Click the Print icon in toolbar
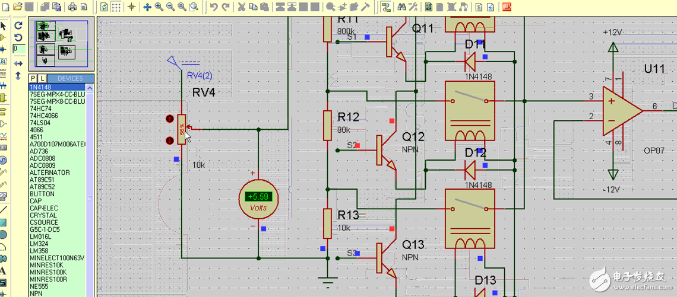 (x=72, y=7)
